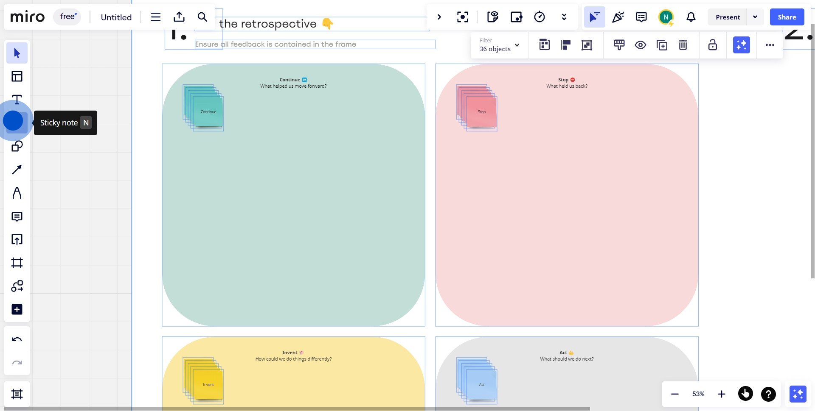
Task: Toggle the eye visibility icon
Action: click(x=641, y=45)
